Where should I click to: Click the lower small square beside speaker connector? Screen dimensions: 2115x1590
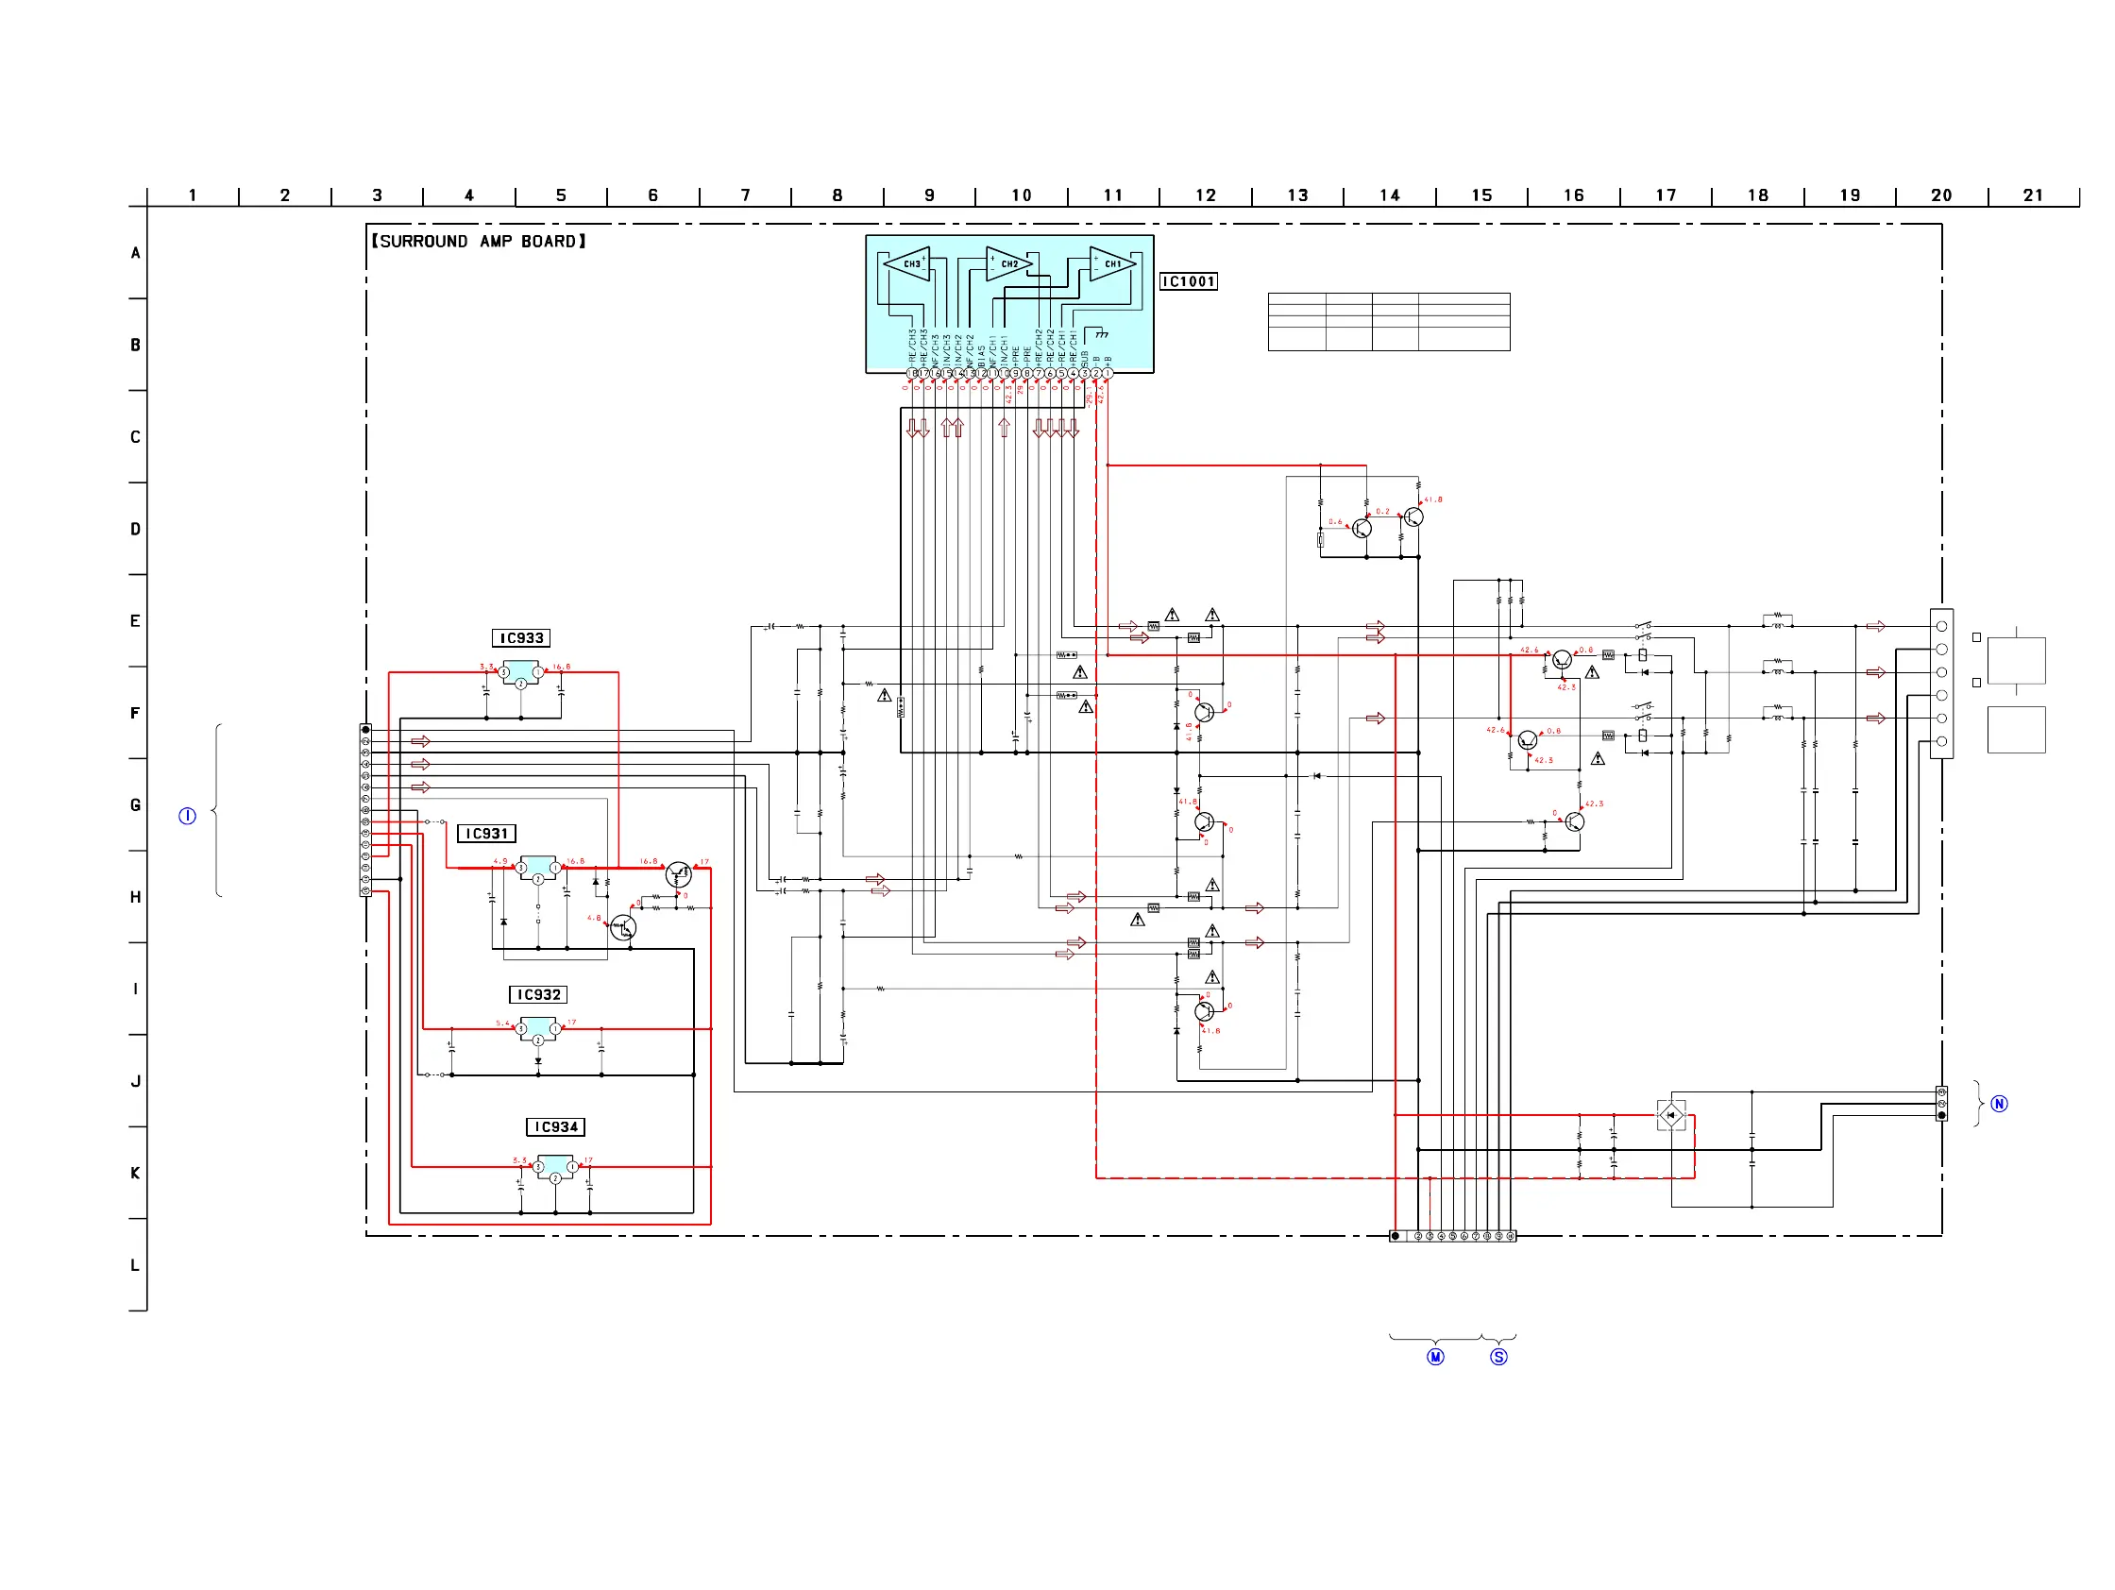(1976, 683)
